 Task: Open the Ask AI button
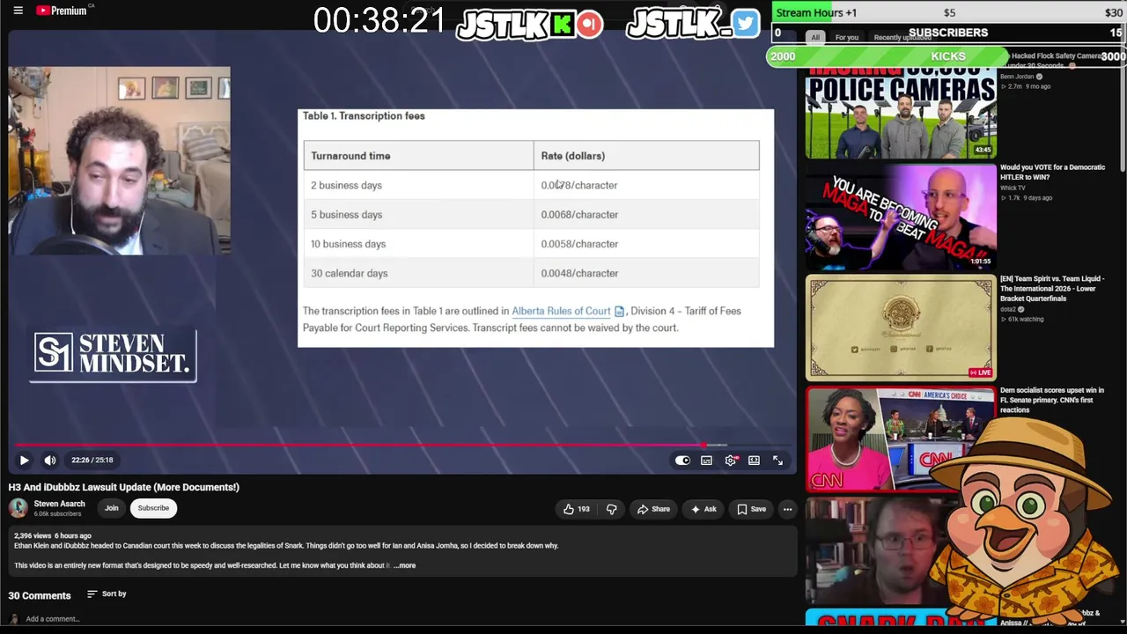click(703, 509)
